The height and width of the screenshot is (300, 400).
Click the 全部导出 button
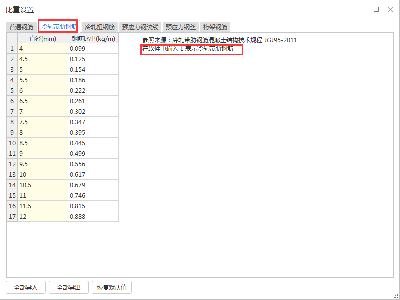click(69, 287)
